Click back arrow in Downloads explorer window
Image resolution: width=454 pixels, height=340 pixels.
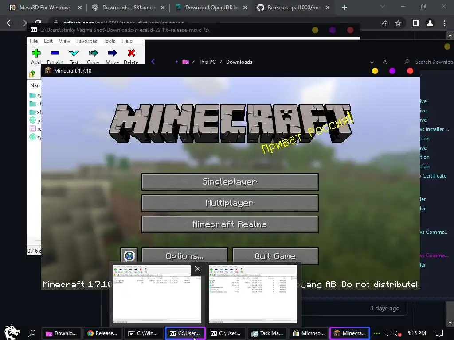pyautogui.click(x=153, y=62)
